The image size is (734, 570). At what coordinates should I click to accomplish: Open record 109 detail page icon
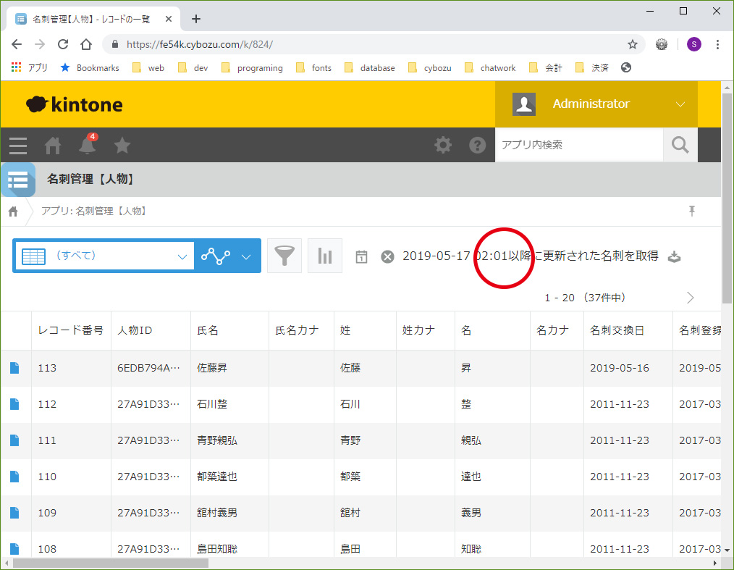(x=15, y=513)
